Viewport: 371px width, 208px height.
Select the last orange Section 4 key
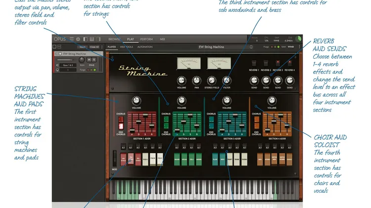(x=289, y=159)
